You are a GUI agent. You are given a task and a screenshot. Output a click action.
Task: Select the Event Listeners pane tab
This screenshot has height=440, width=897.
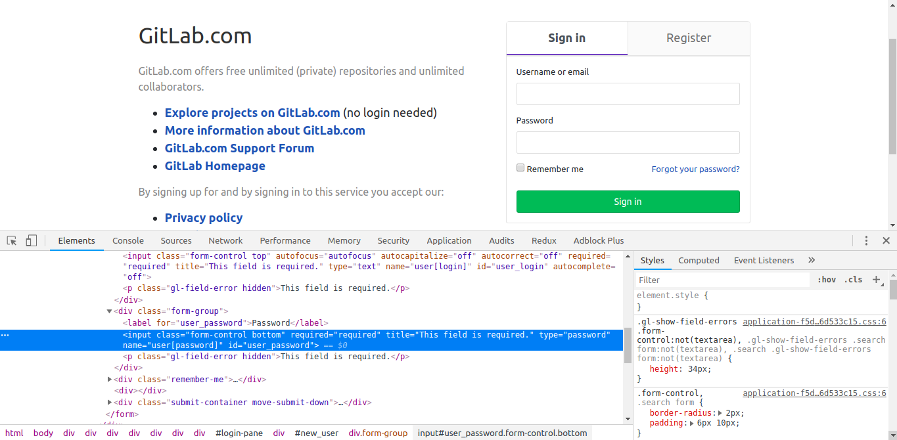point(764,261)
